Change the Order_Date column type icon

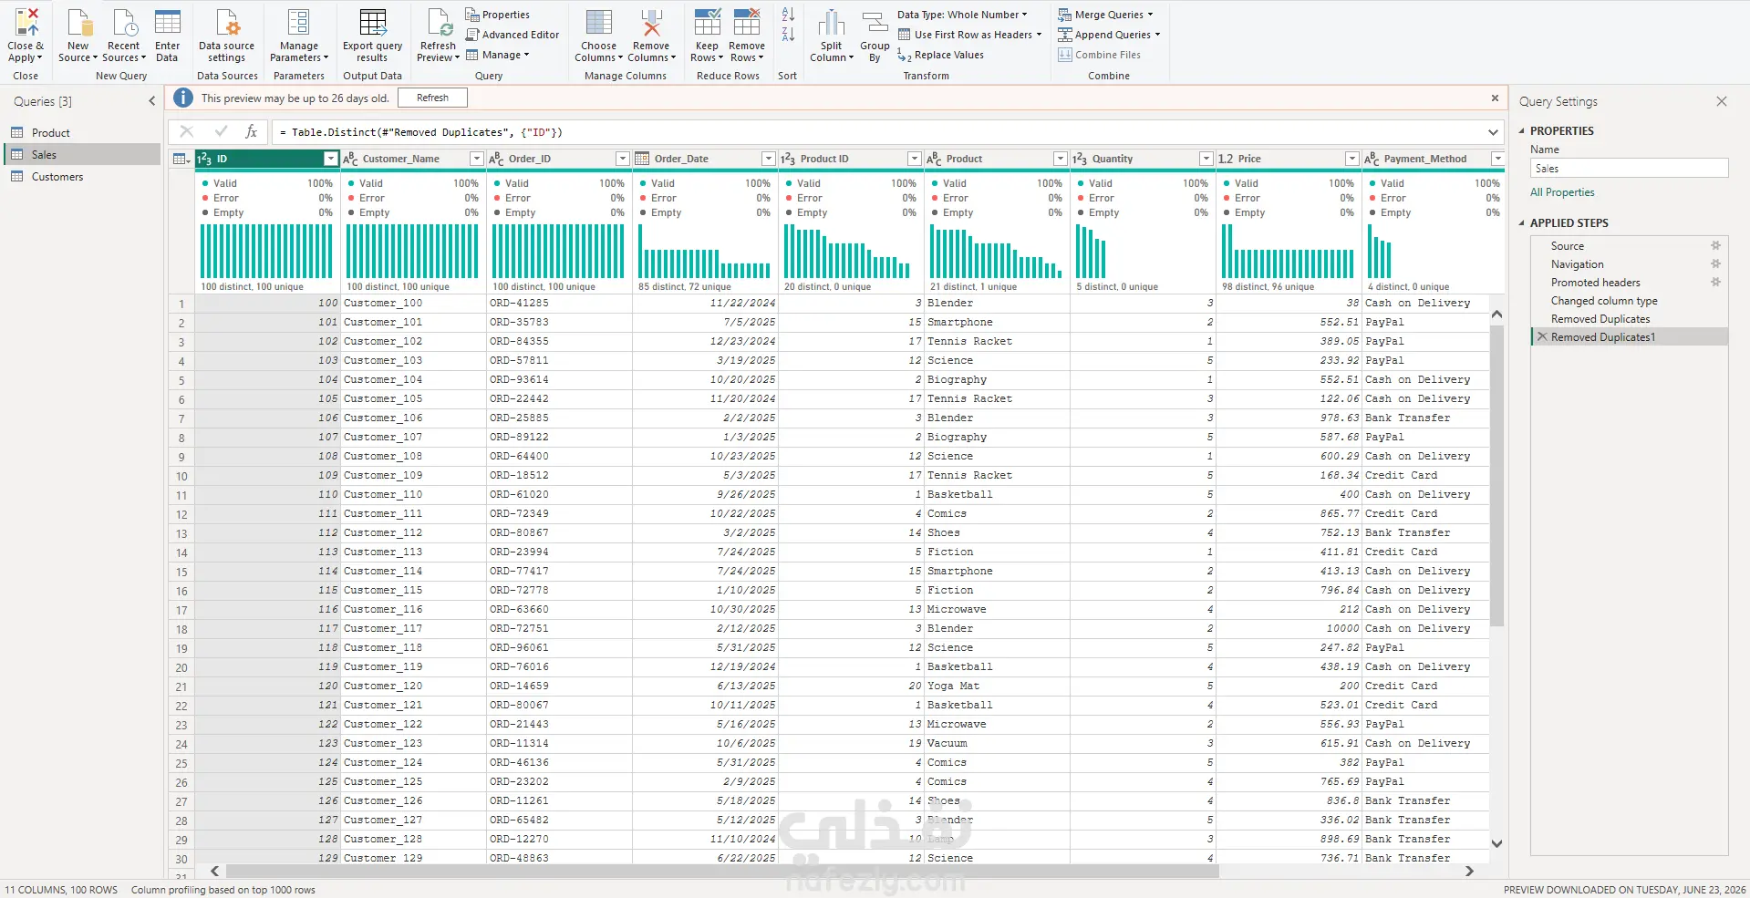click(642, 159)
